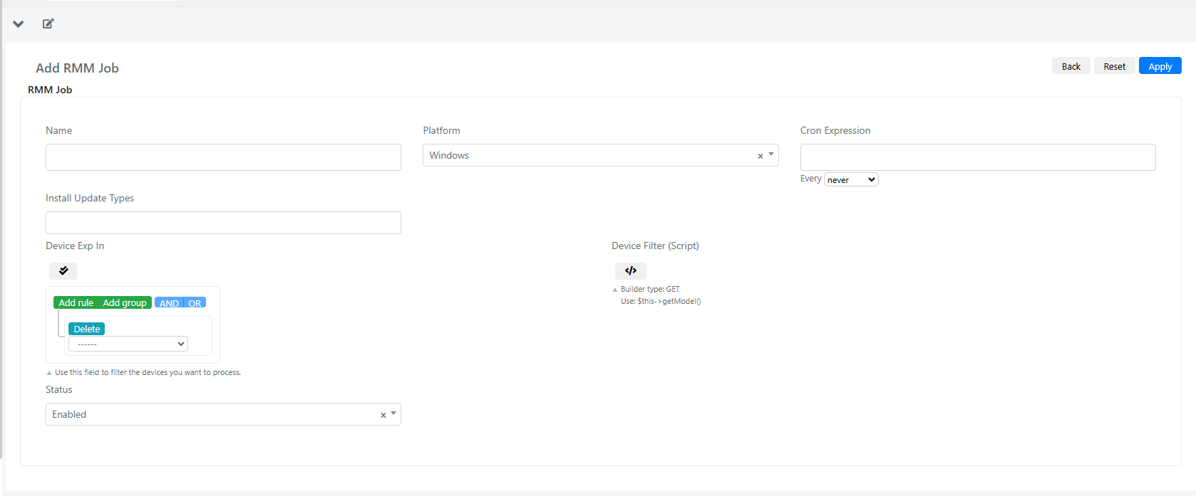Delete the query builder rule

point(87,329)
